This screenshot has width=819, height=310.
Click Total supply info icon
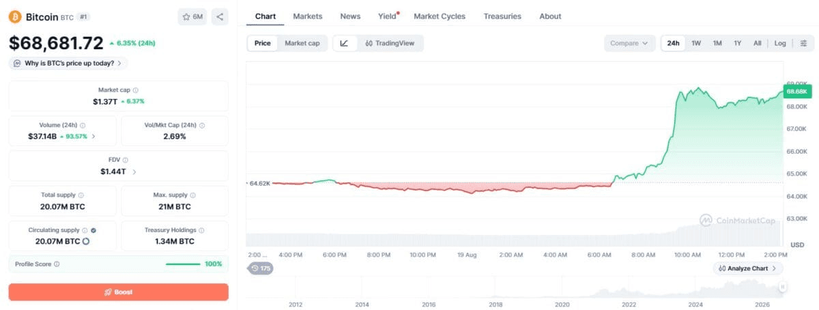click(81, 195)
